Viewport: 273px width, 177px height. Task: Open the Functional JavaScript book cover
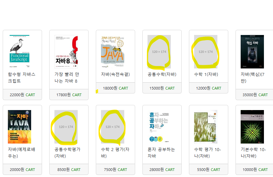click(19, 52)
